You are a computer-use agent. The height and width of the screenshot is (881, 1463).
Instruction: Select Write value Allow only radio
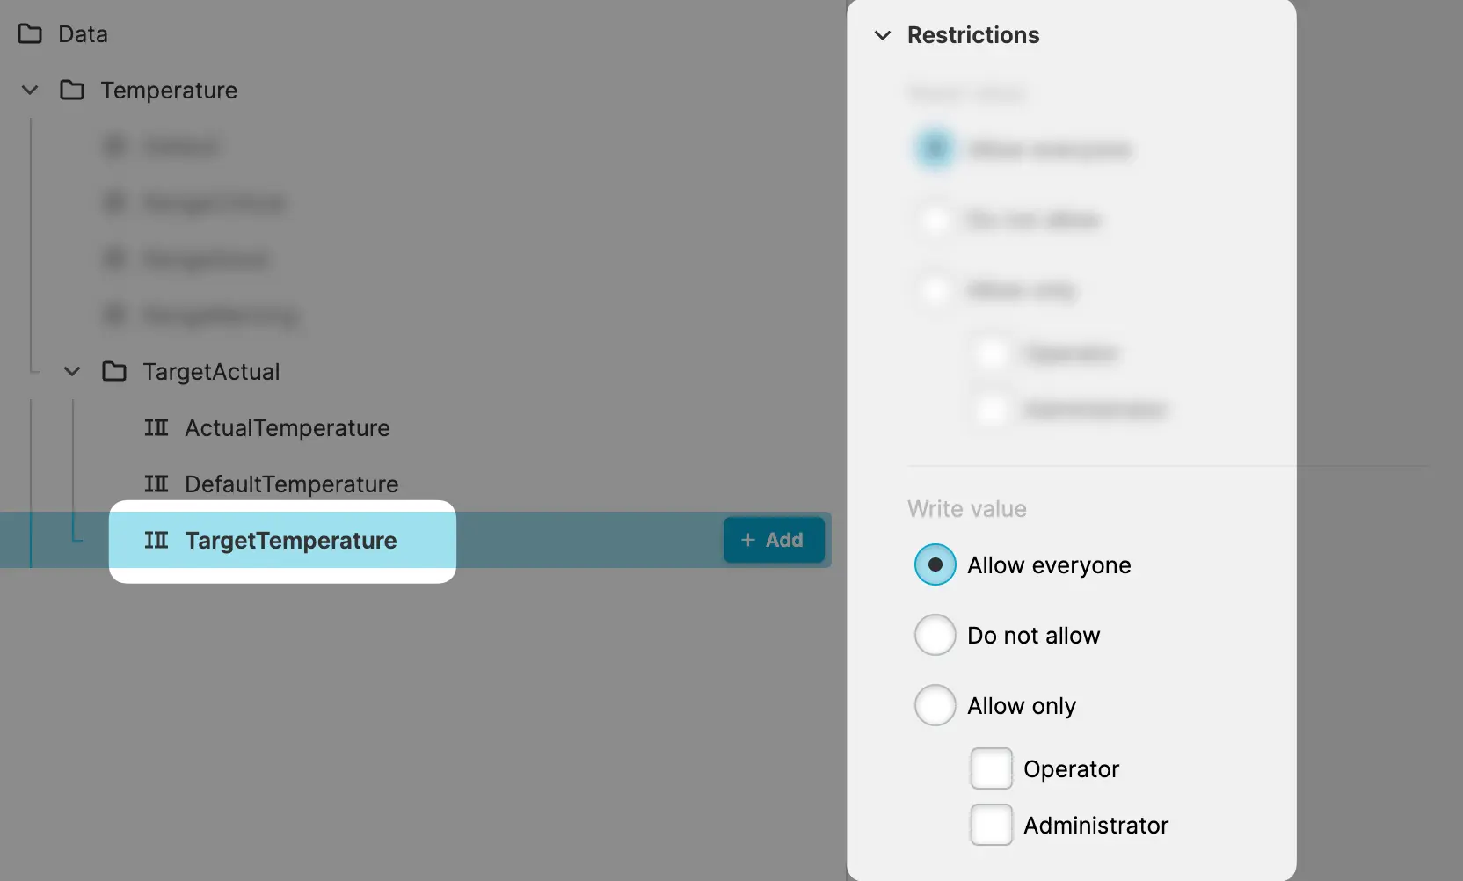pyautogui.click(x=935, y=705)
